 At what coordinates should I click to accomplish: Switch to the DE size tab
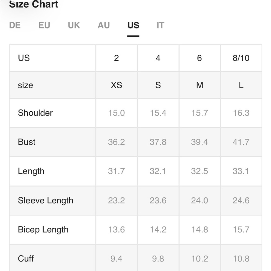15,25
